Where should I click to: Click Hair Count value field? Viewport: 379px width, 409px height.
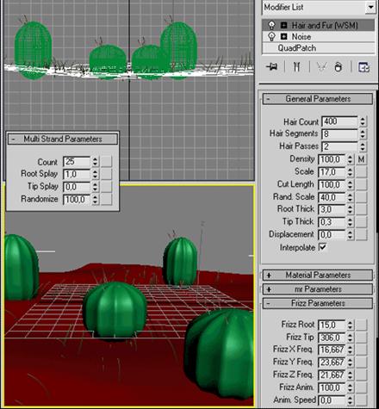339,121
